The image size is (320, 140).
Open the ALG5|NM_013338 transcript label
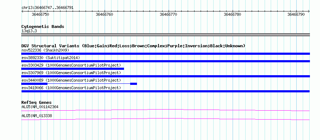pyautogui.click(x=37, y=116)
